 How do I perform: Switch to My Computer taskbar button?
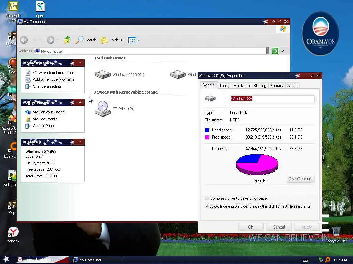click(x=97, y=260)
